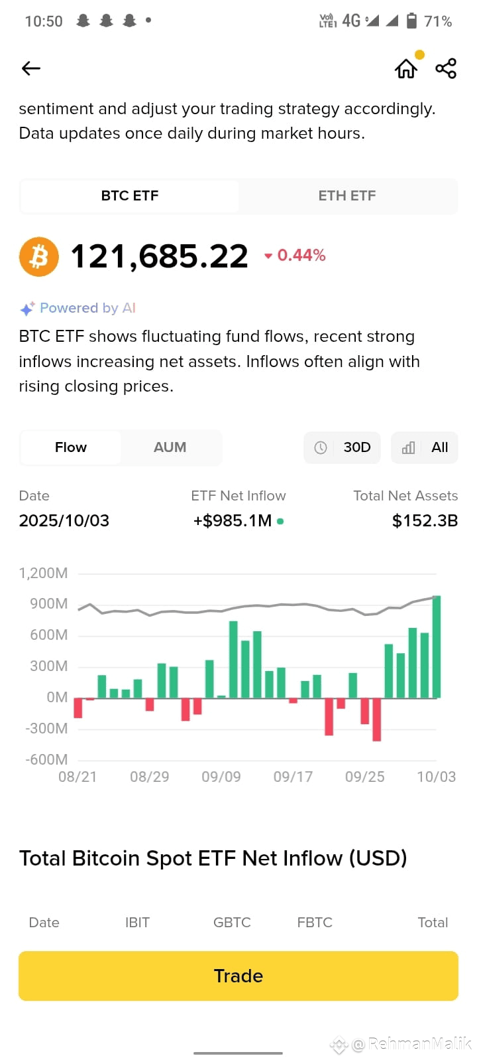The image size is (477, 1062).
Task: Tap the back arrow icon
Action: pos(31,68)
